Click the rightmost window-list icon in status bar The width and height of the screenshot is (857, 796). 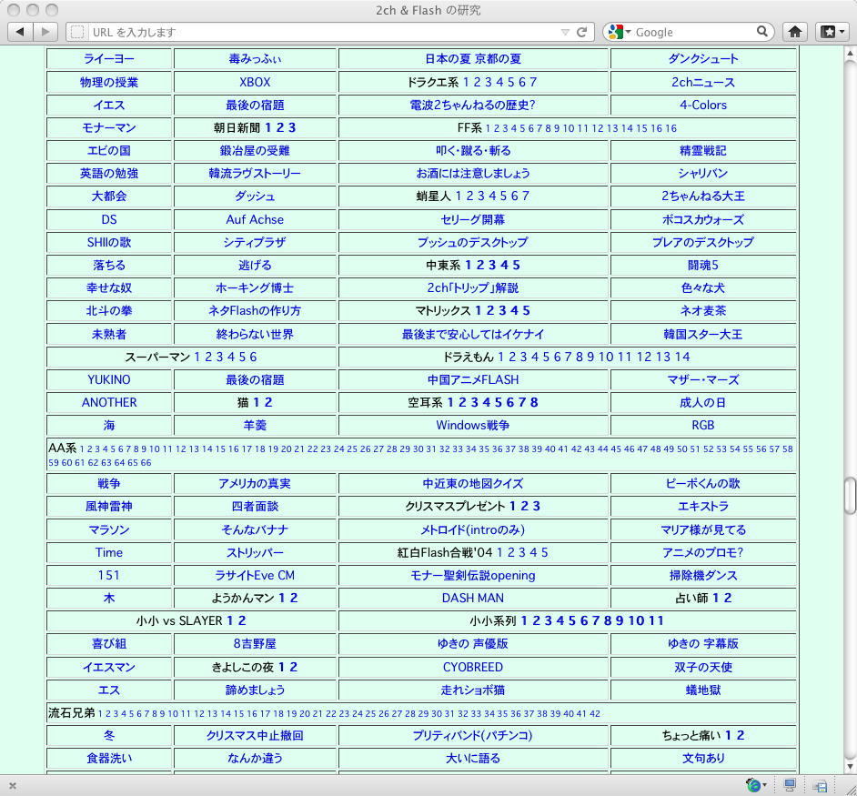(820, 786)
